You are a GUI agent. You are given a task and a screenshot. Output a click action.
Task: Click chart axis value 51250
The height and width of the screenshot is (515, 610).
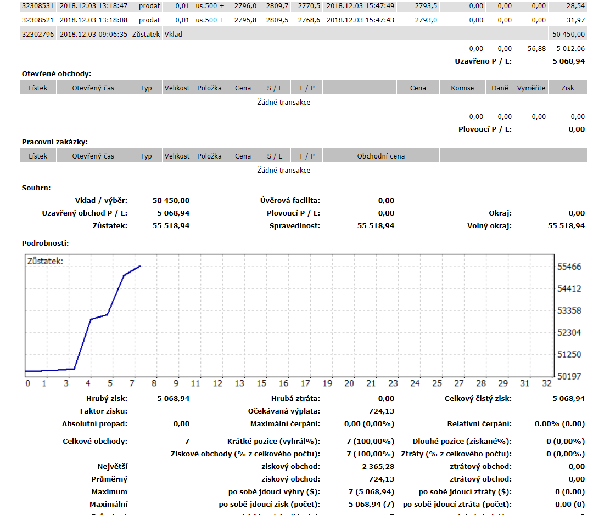[x=569, y=354]
